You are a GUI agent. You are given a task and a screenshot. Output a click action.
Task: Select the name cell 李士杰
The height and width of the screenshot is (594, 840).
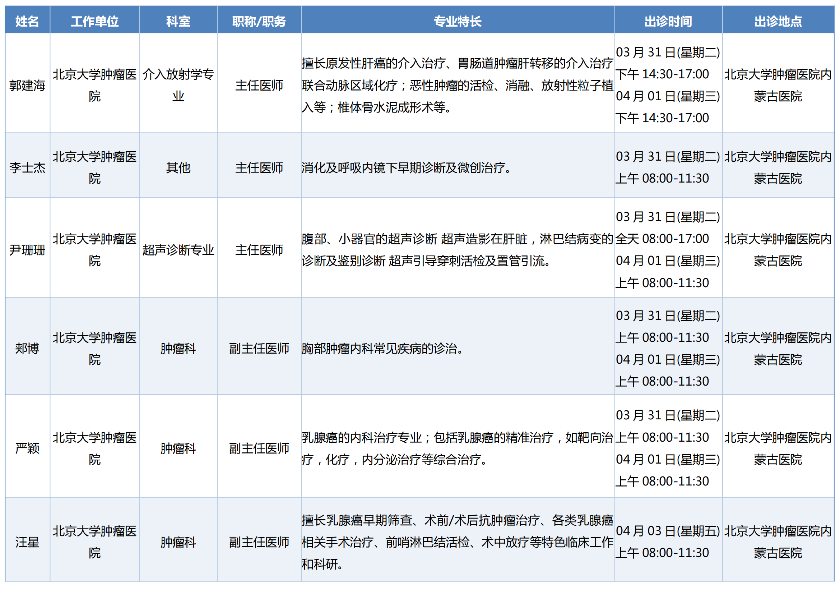[x=27, y=167]
